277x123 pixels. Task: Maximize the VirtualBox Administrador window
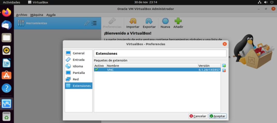point(266,9)
